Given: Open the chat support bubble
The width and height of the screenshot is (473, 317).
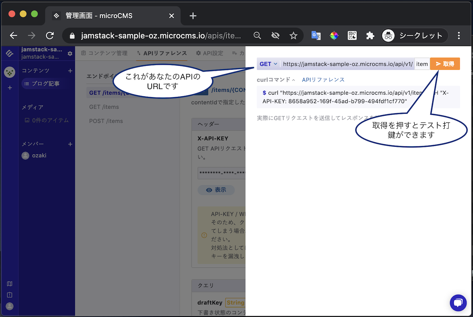Looking at the screenshot, I should click(x=458, y=303).
